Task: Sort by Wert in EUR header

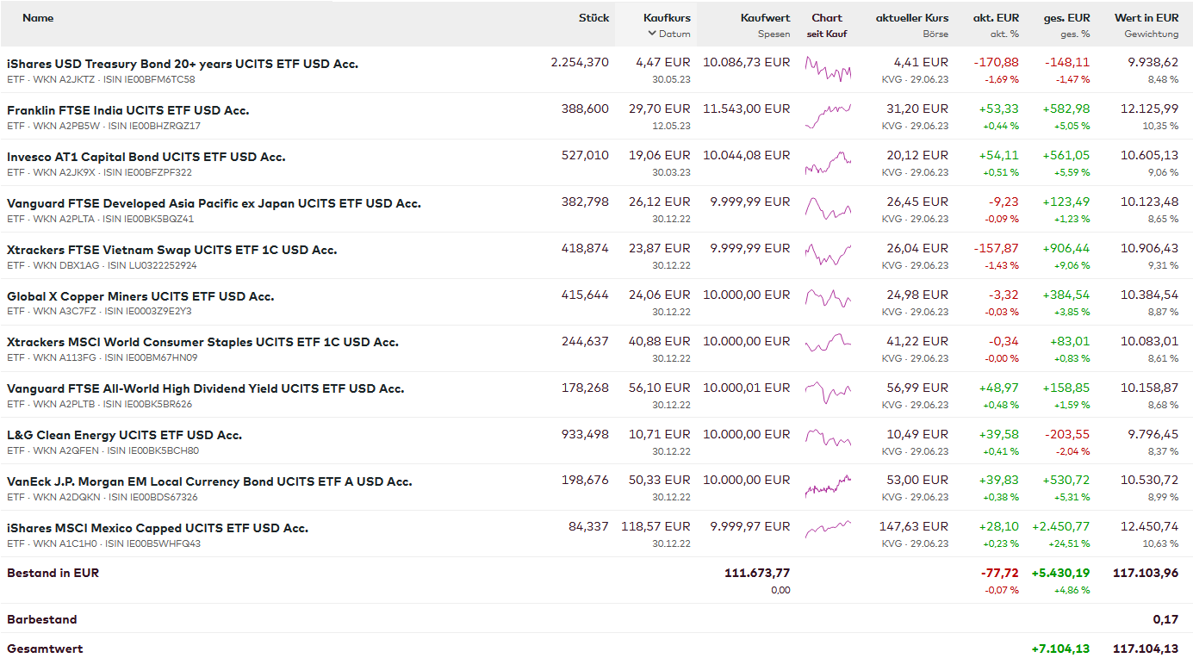Action: coord(1146,18)
